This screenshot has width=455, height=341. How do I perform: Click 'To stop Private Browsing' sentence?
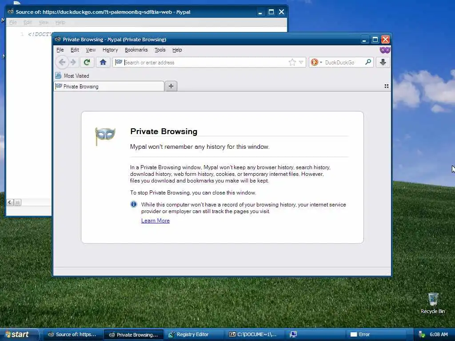coord(193,193)
